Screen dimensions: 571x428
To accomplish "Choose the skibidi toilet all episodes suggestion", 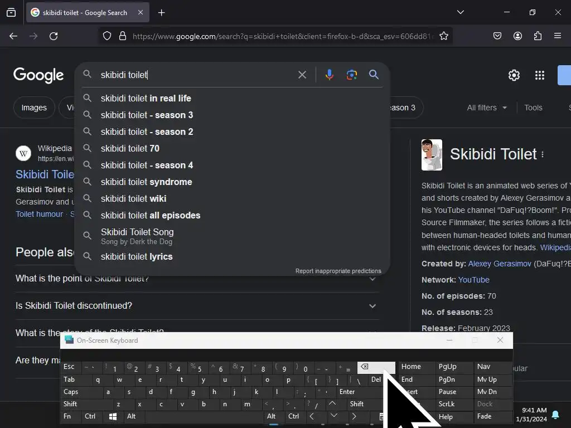I will 233,216.
